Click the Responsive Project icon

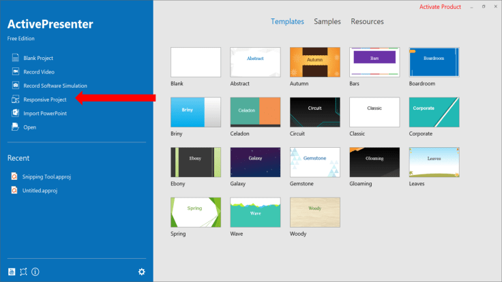16,99
